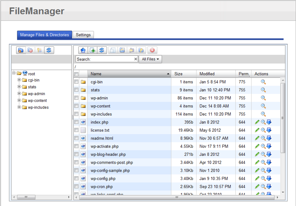Click the wp-config-sample.php file name
The height and width of the screenshot is (206, 296).
coord(110,171)
